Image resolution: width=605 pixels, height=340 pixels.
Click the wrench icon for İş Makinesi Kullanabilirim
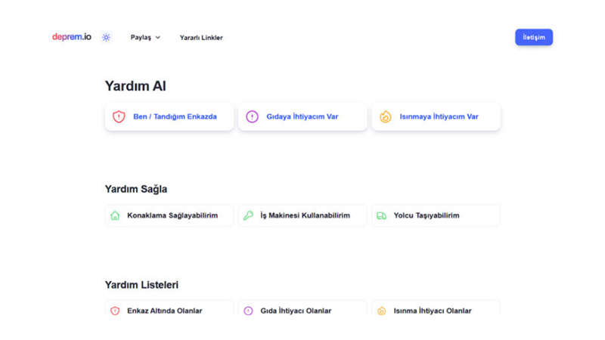[x=248, y=215]
